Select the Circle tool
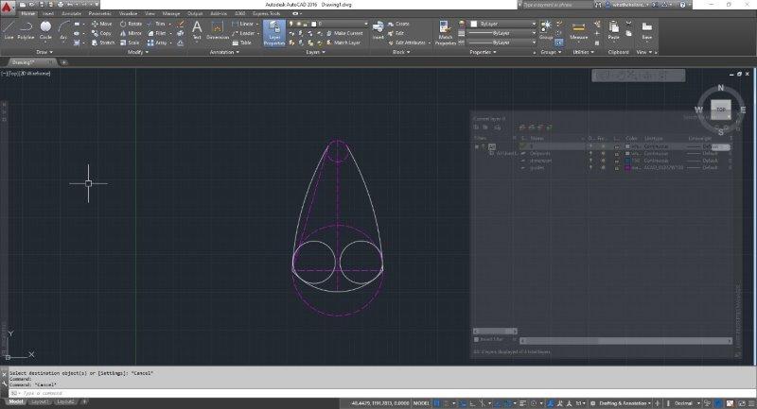The image size is (757, 409). point(45,30)
